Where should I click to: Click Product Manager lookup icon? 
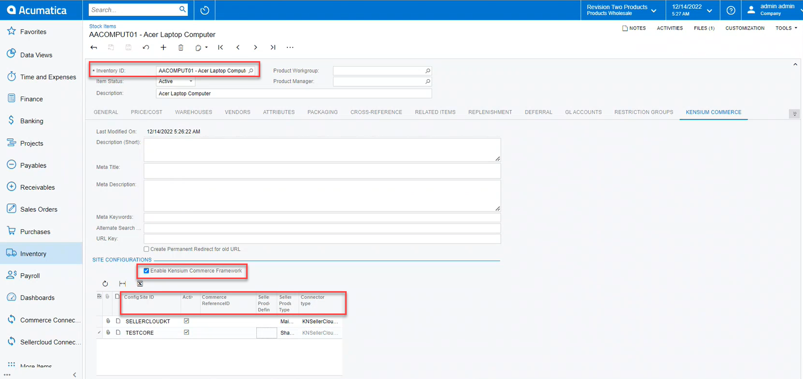tap(428, 82)
